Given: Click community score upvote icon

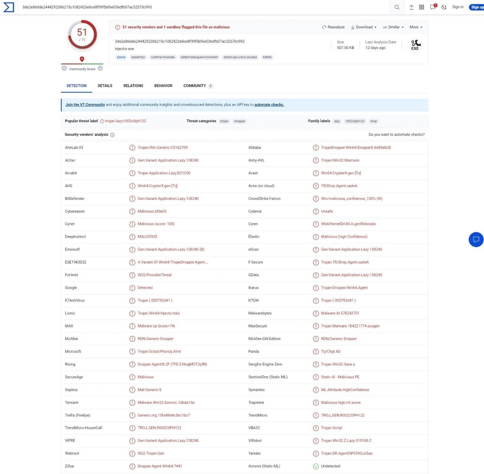Looking at the screenshot, I should (x=100, y=68).
